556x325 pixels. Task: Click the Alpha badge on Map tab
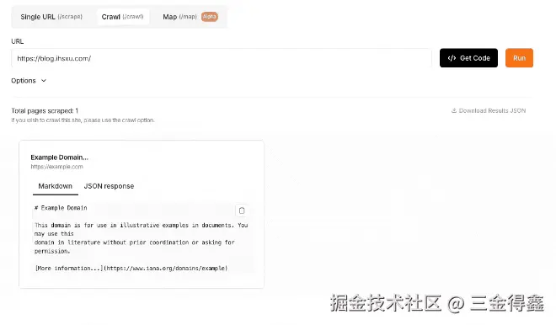coord(210,17)
